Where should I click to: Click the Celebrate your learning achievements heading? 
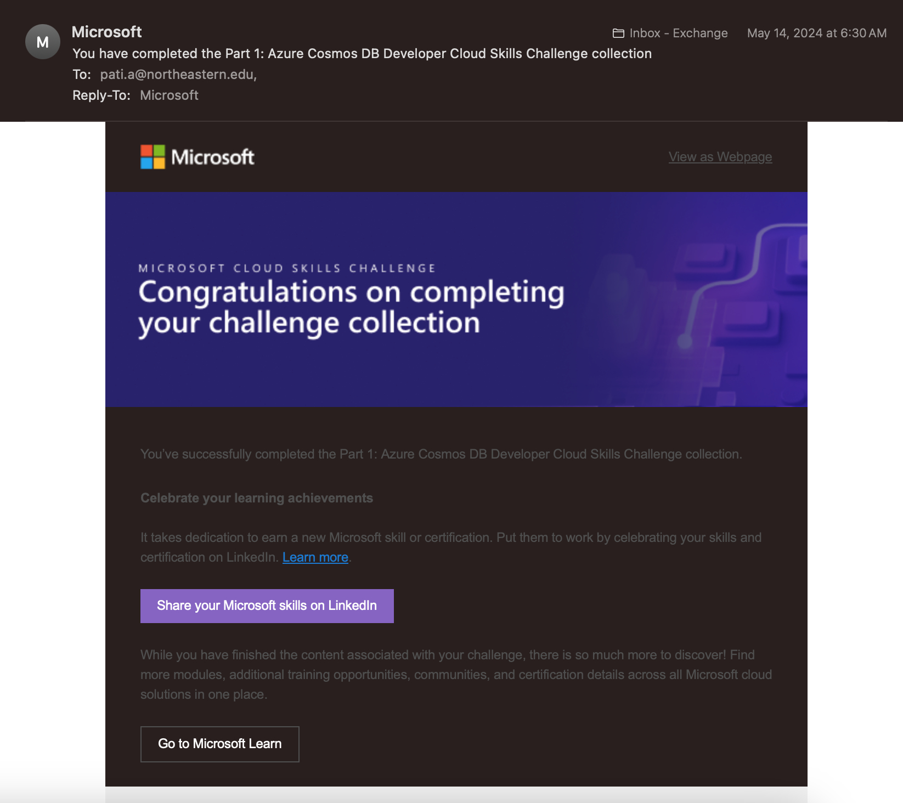pyautogui.click(x=257, y=498)
